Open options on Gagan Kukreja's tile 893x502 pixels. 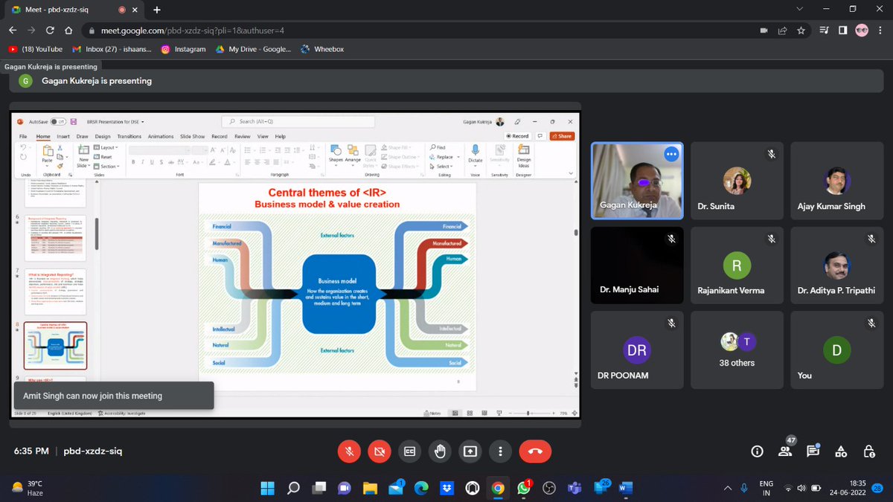tap(671, 155)
